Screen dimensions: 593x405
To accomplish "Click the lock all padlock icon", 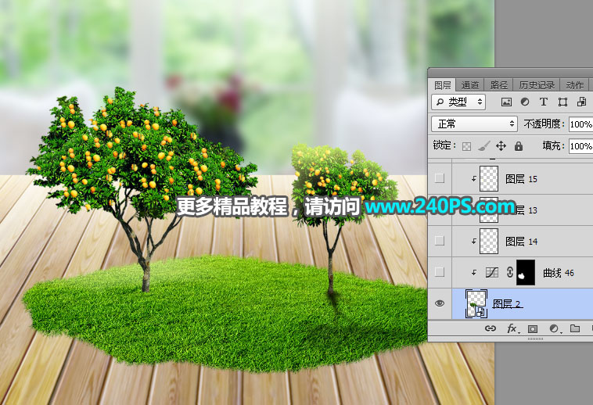I will 518,146.
